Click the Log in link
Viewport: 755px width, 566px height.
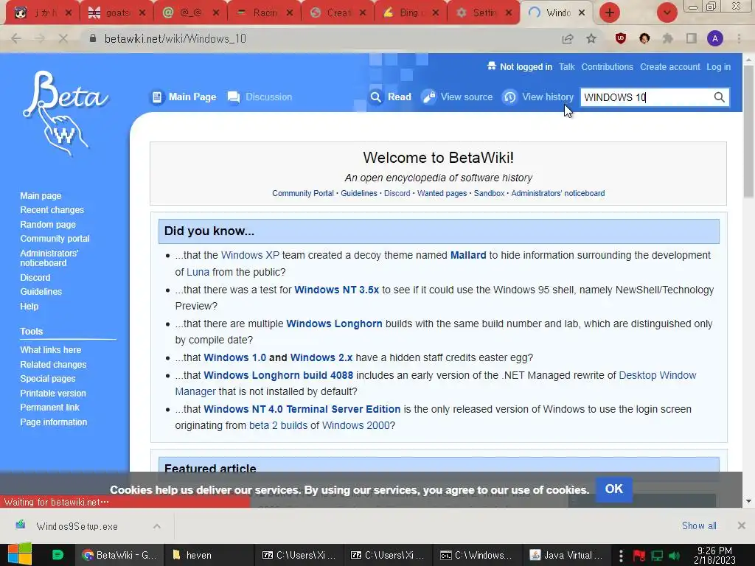coord(718,67)
